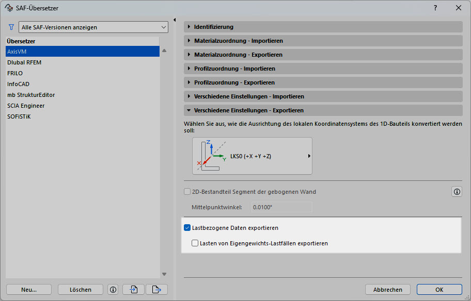Open help with the question mark icon
Viewport: 471px width, 301px height.
point(435,8)
